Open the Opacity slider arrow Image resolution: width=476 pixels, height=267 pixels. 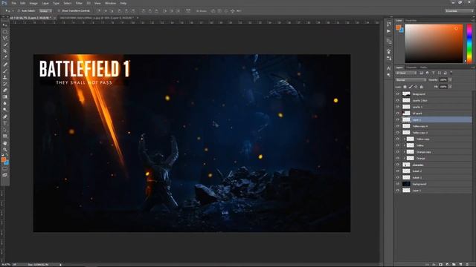coord(450,80)
